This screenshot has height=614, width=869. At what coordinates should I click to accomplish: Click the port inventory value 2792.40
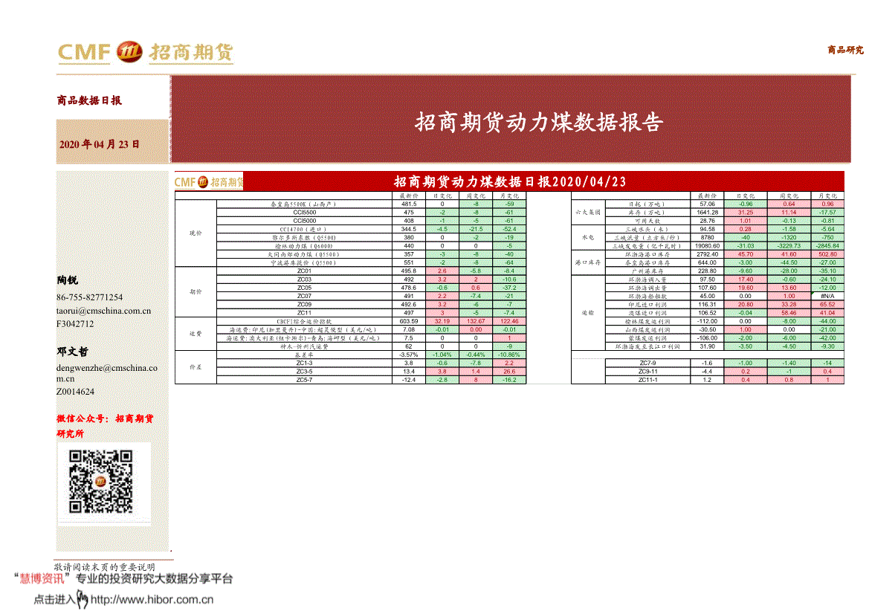707,254
